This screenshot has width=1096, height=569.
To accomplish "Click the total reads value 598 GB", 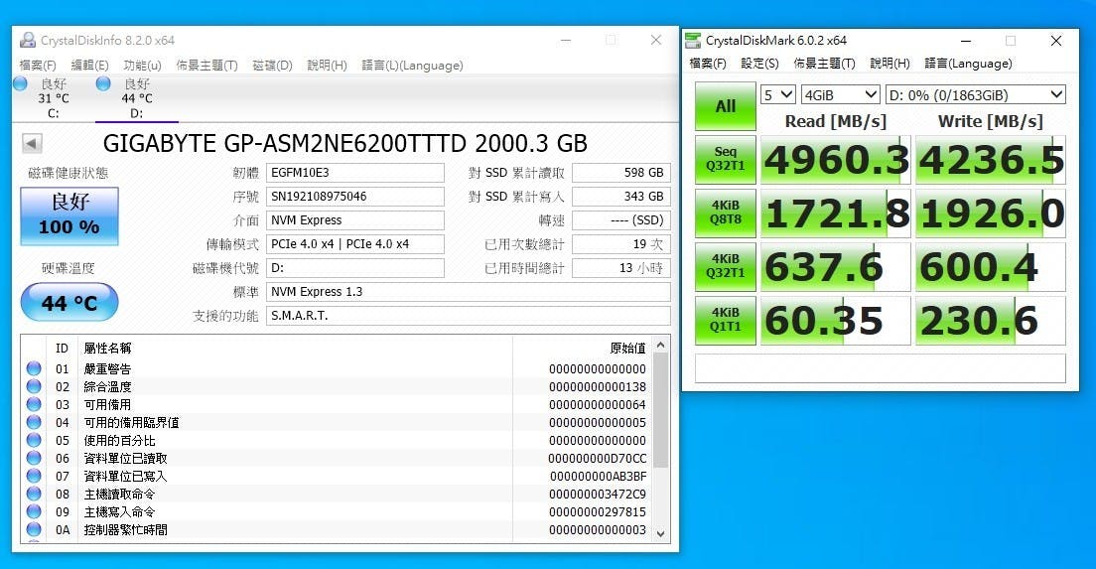I will click(x=621, y=173).
